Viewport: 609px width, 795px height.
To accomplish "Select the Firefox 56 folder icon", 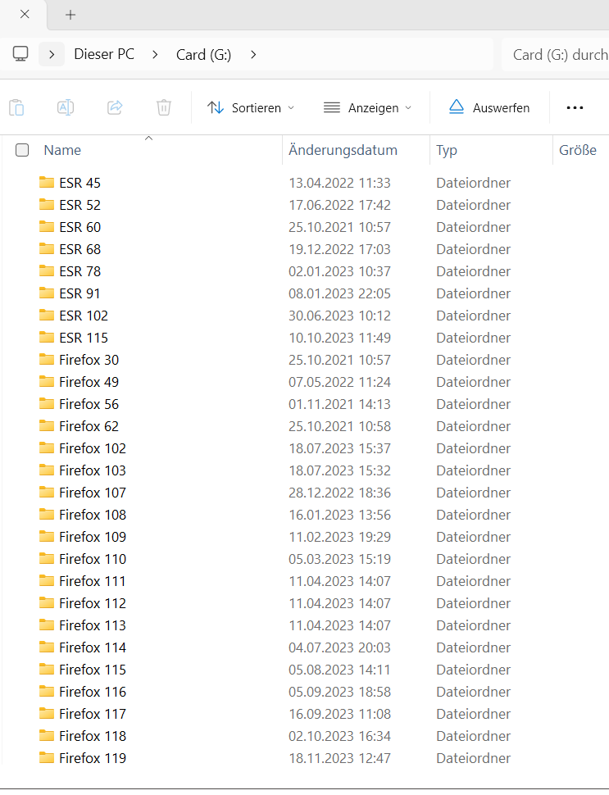I will 47,403.
